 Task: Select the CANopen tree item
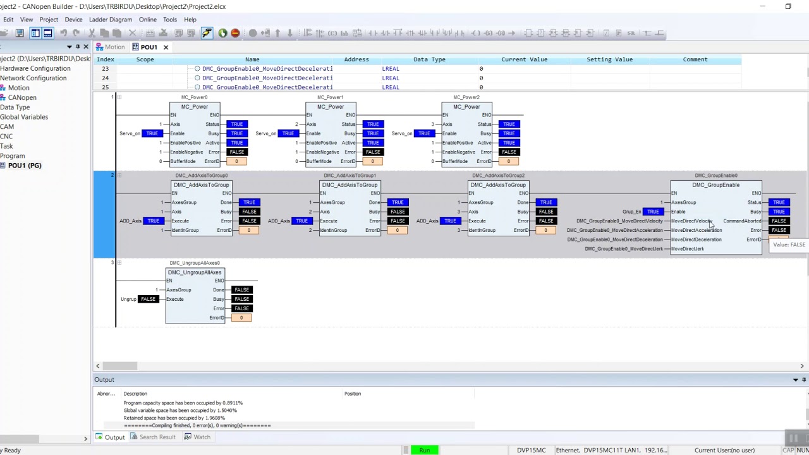[x=22, y=97]
